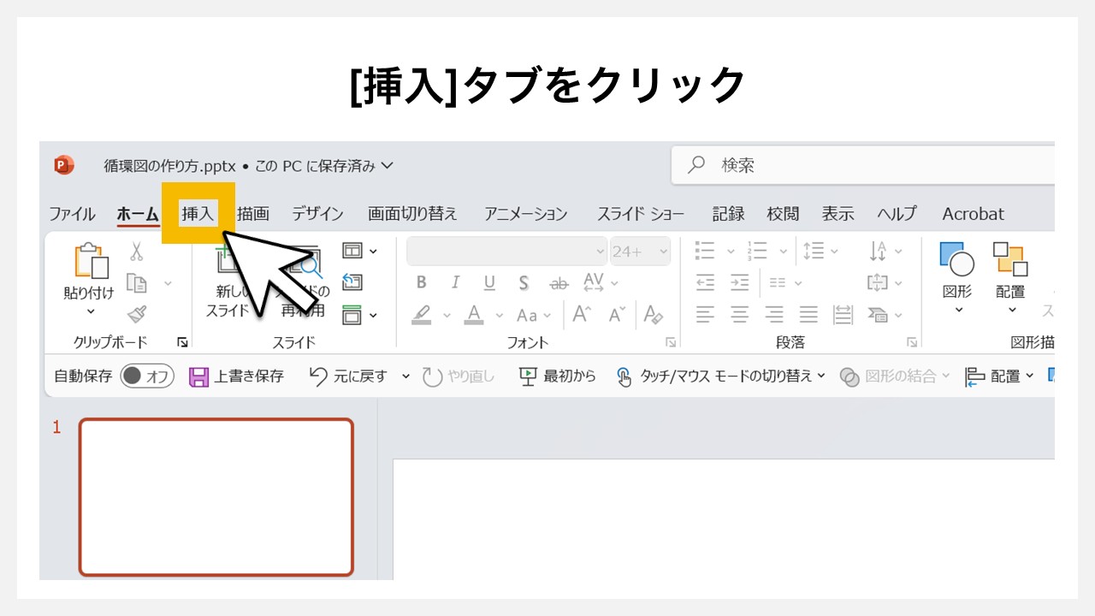The image size is (1095, 616).
Task: Enable bold with the B button
Action: (421, 282)
